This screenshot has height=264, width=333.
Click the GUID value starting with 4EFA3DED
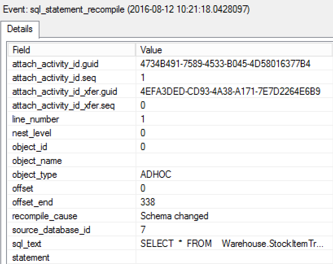point(230,92)
